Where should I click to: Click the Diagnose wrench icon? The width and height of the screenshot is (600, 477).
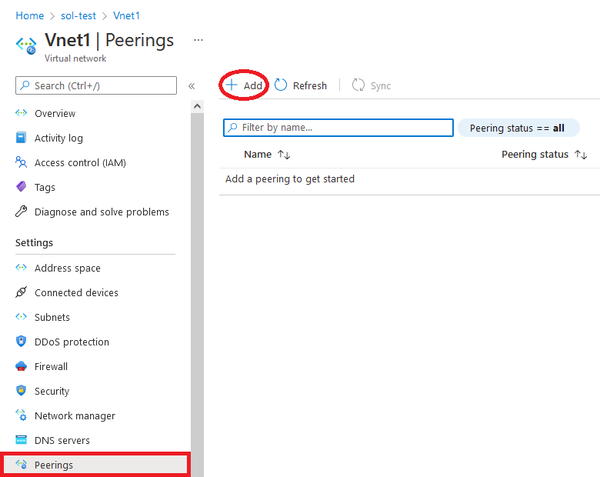point(21,212)
